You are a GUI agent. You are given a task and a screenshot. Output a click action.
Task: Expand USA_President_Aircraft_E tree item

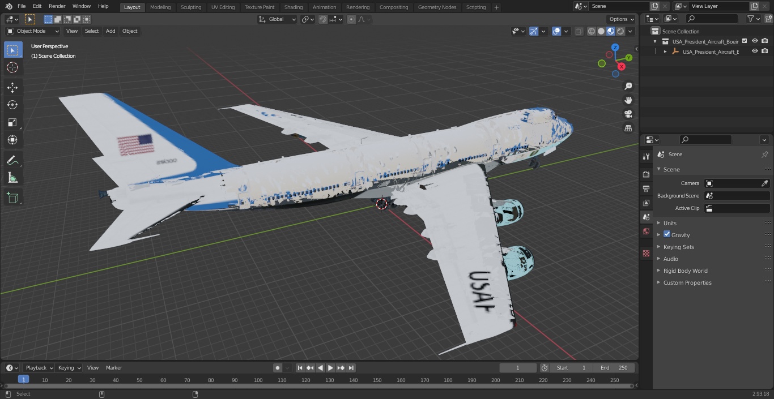pyautogui.click(x=665, y=52)
